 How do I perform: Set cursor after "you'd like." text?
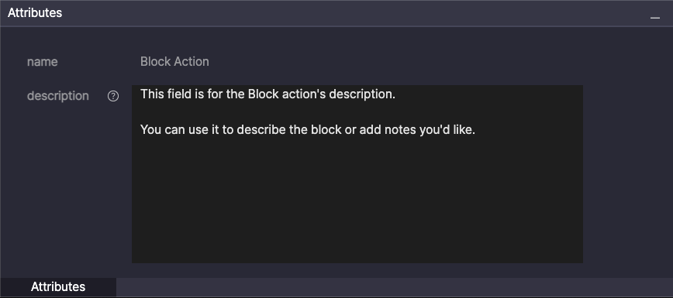coord(476,129)
